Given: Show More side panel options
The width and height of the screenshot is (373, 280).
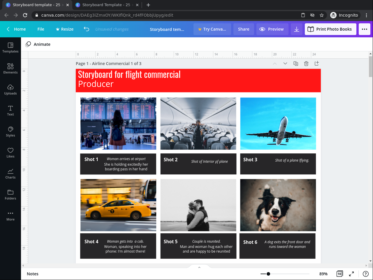Looking at the screenshot, I should tap(10, 216).
